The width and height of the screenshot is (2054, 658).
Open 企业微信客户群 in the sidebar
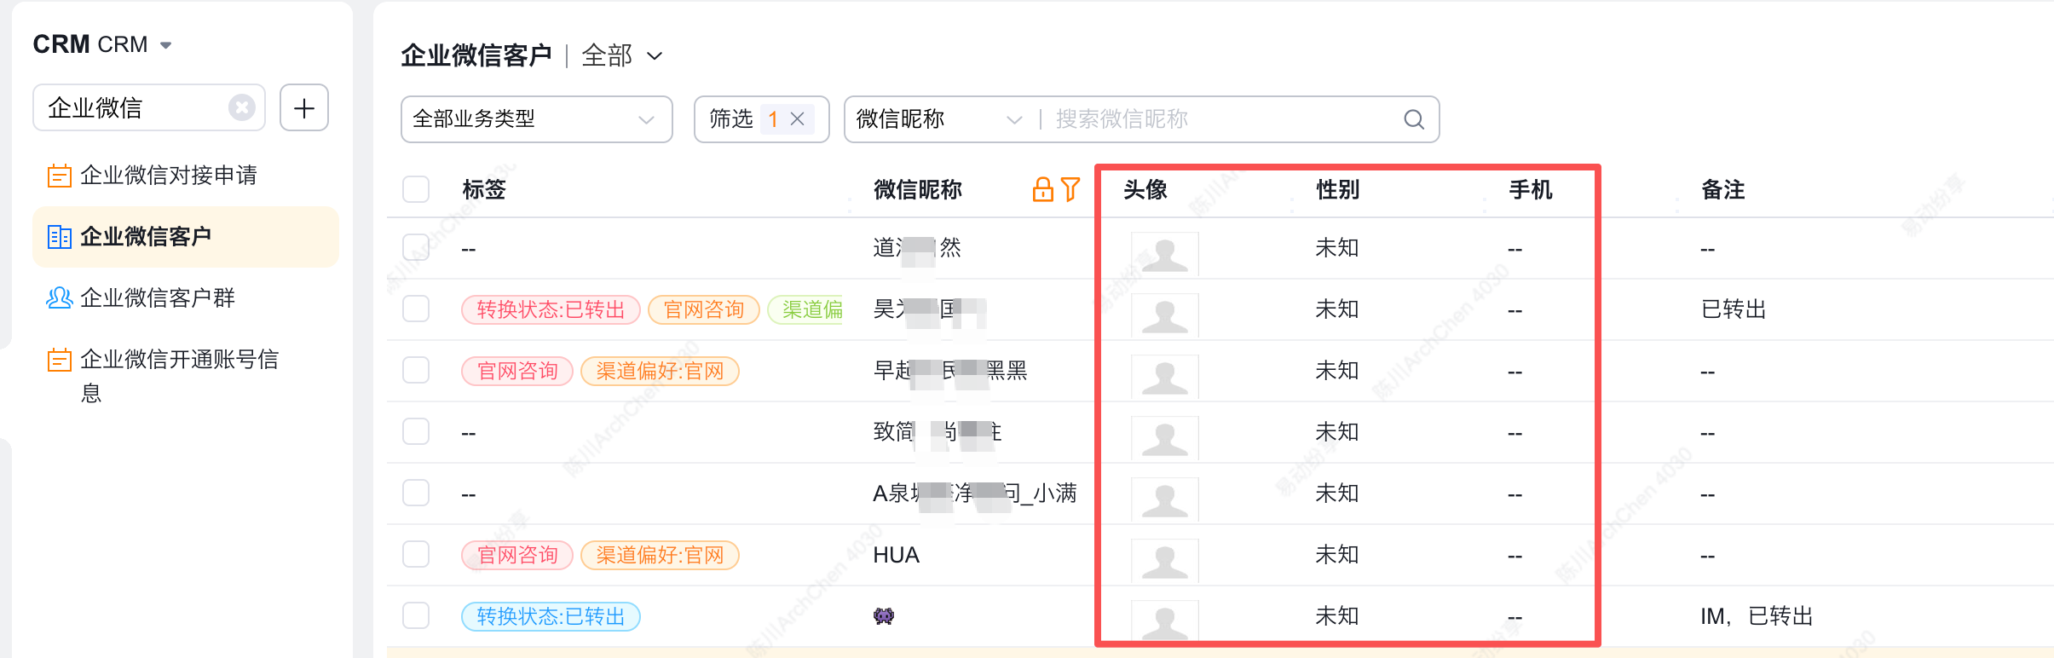tap(157, 298)
